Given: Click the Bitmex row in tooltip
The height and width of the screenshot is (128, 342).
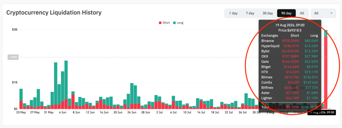Looking at the screenshot, I should coord(290,77).
